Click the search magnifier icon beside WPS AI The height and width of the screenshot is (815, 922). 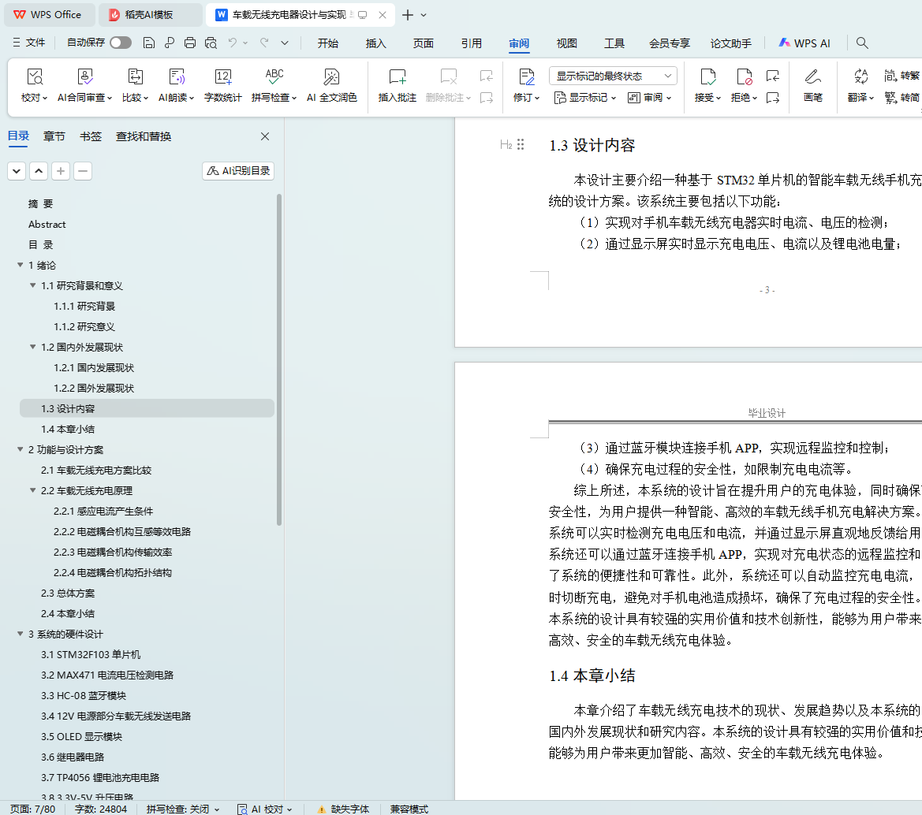coord(862,43)
